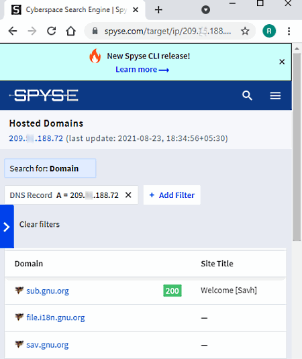The image size is (302, 359).
Task: Click the Site Title column header
Action: pyautogui.click(x=217, y=264)
